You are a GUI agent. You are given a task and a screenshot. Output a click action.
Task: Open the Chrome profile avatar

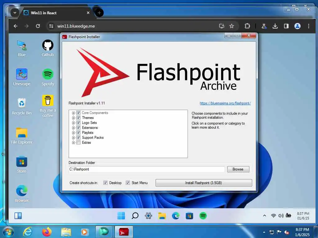pos(297,26)
